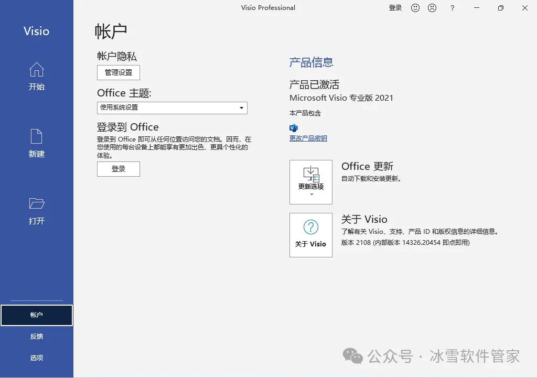Click the 版本 2108 version text
This screenshot has height=378, width=537.
405,243
